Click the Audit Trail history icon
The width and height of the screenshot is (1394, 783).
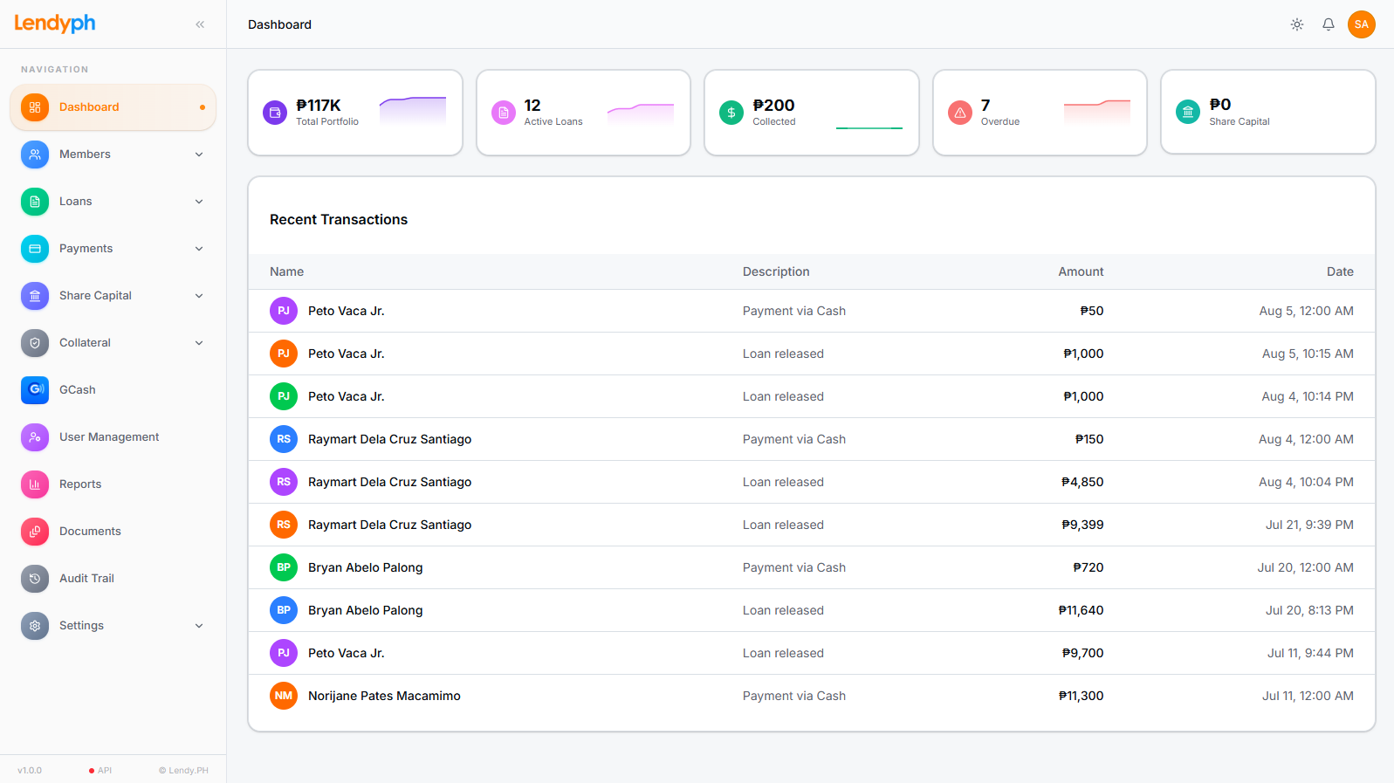tap(35, 579)
